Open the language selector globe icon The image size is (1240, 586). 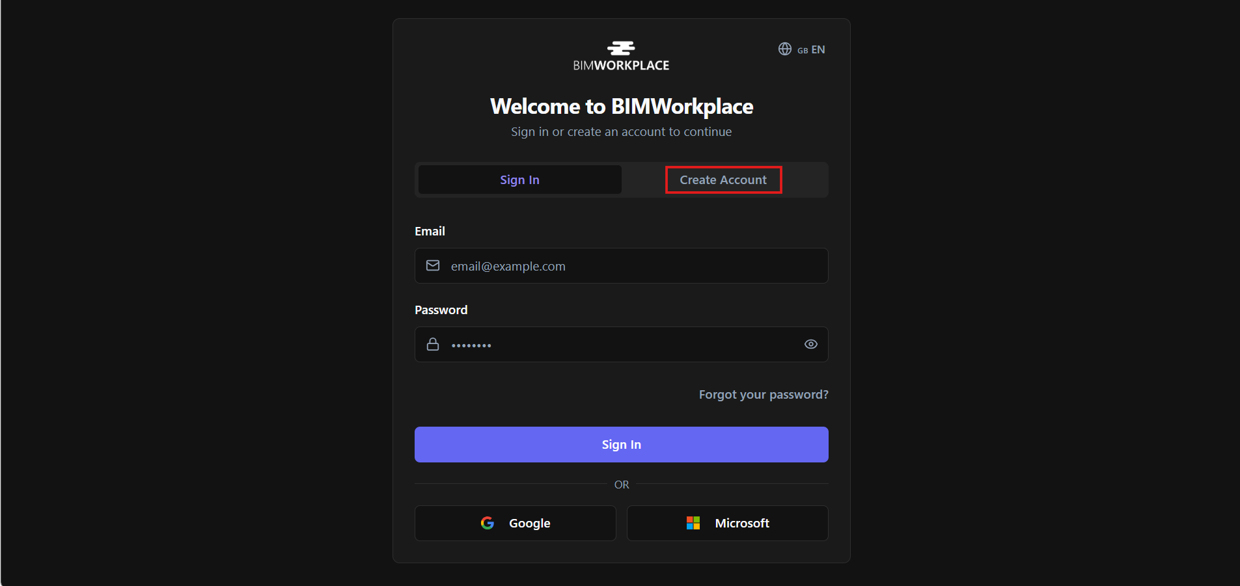[x=785, y=49]
